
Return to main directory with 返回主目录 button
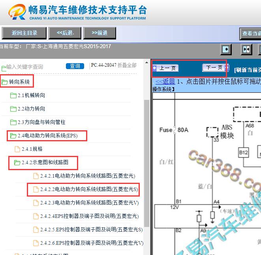(24, 33)
